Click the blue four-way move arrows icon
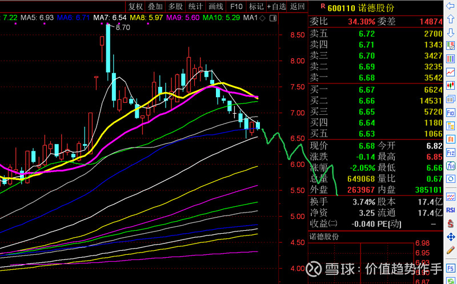Viewport: 457px width, 284px height. click(450, 237)
